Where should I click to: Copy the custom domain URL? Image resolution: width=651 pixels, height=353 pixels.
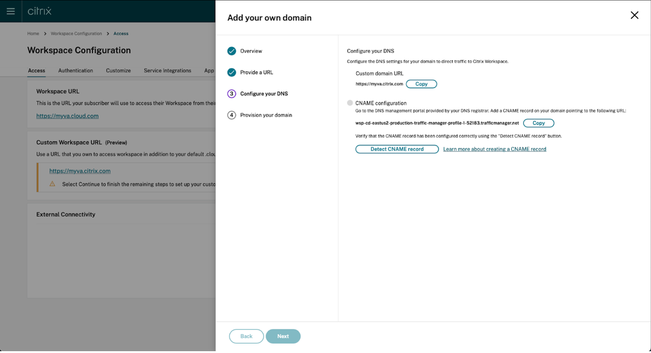tap(421, 84)
